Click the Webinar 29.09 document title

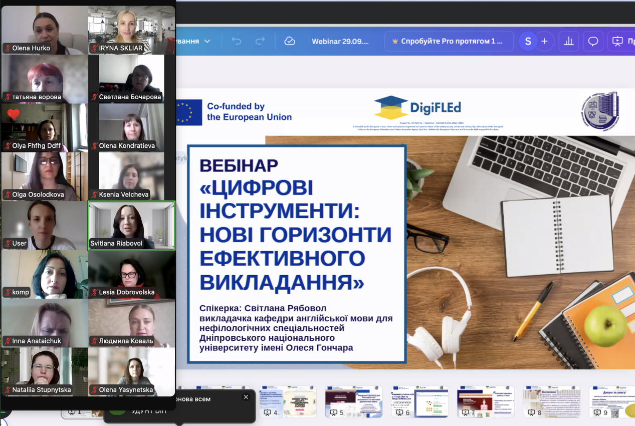pos(340,41)
